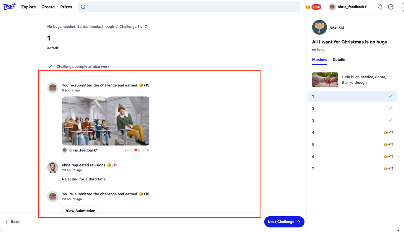Click the 'All I want for Christmas is no bugs' title

(x=349, y=42)
